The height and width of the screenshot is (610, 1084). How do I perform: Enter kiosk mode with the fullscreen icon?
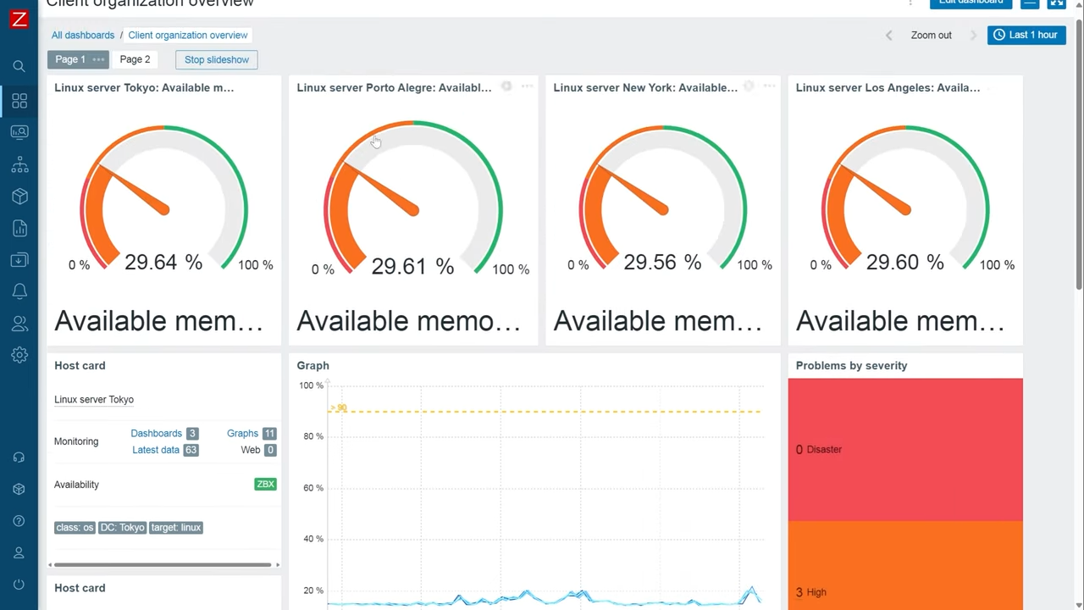pos(1056,3)
